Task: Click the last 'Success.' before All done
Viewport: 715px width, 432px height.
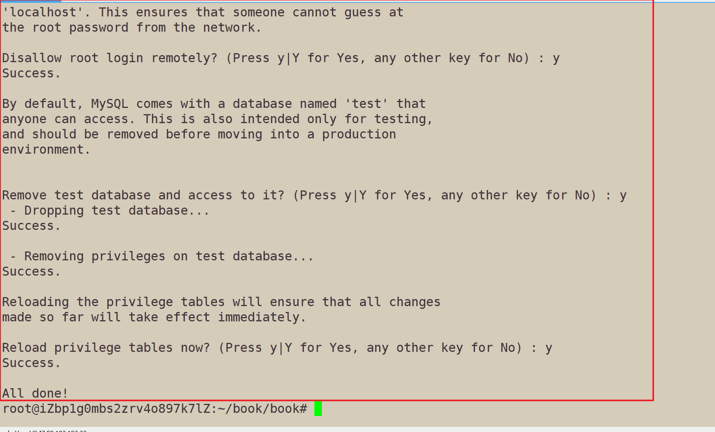Action: click(x=31, y=363)
